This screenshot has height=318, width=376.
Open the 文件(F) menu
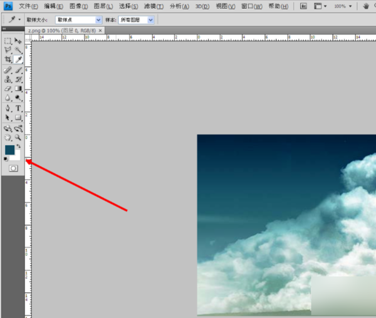[28, 6]
